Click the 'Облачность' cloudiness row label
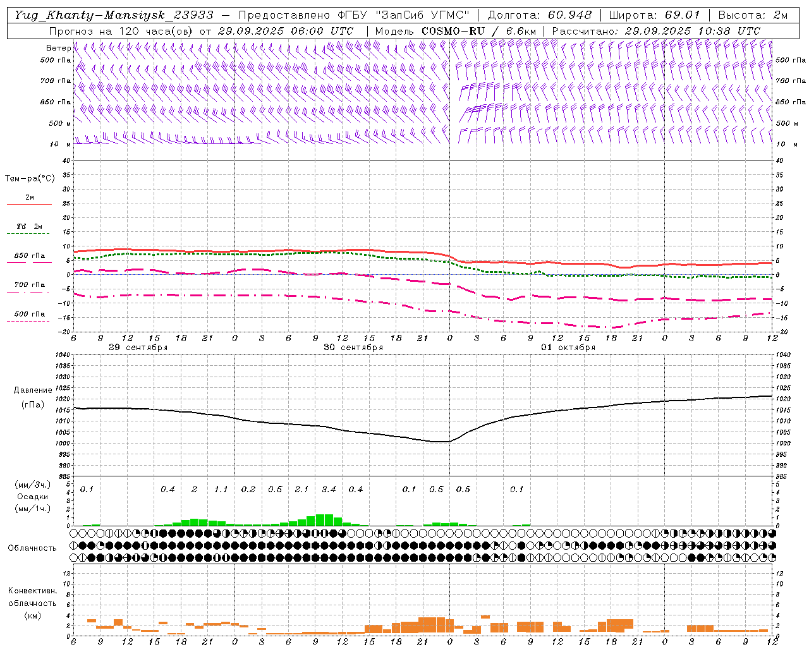This screenshot has width=809, height=647. [32, 548]
